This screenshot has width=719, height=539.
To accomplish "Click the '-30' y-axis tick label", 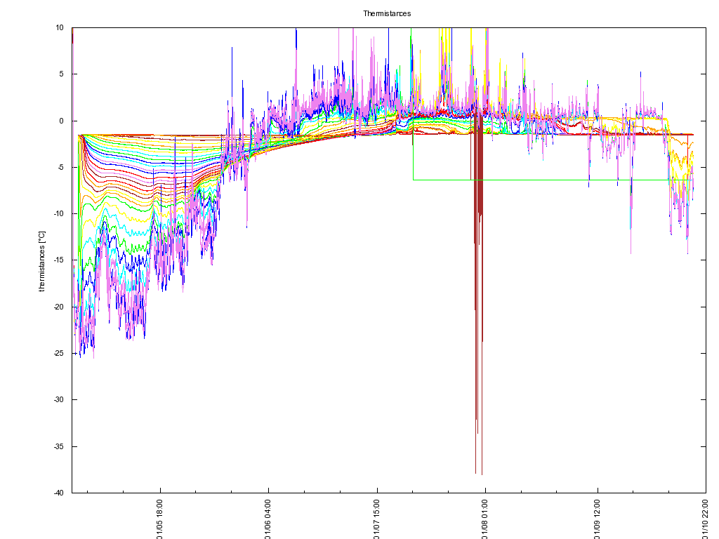I will 59,400.
